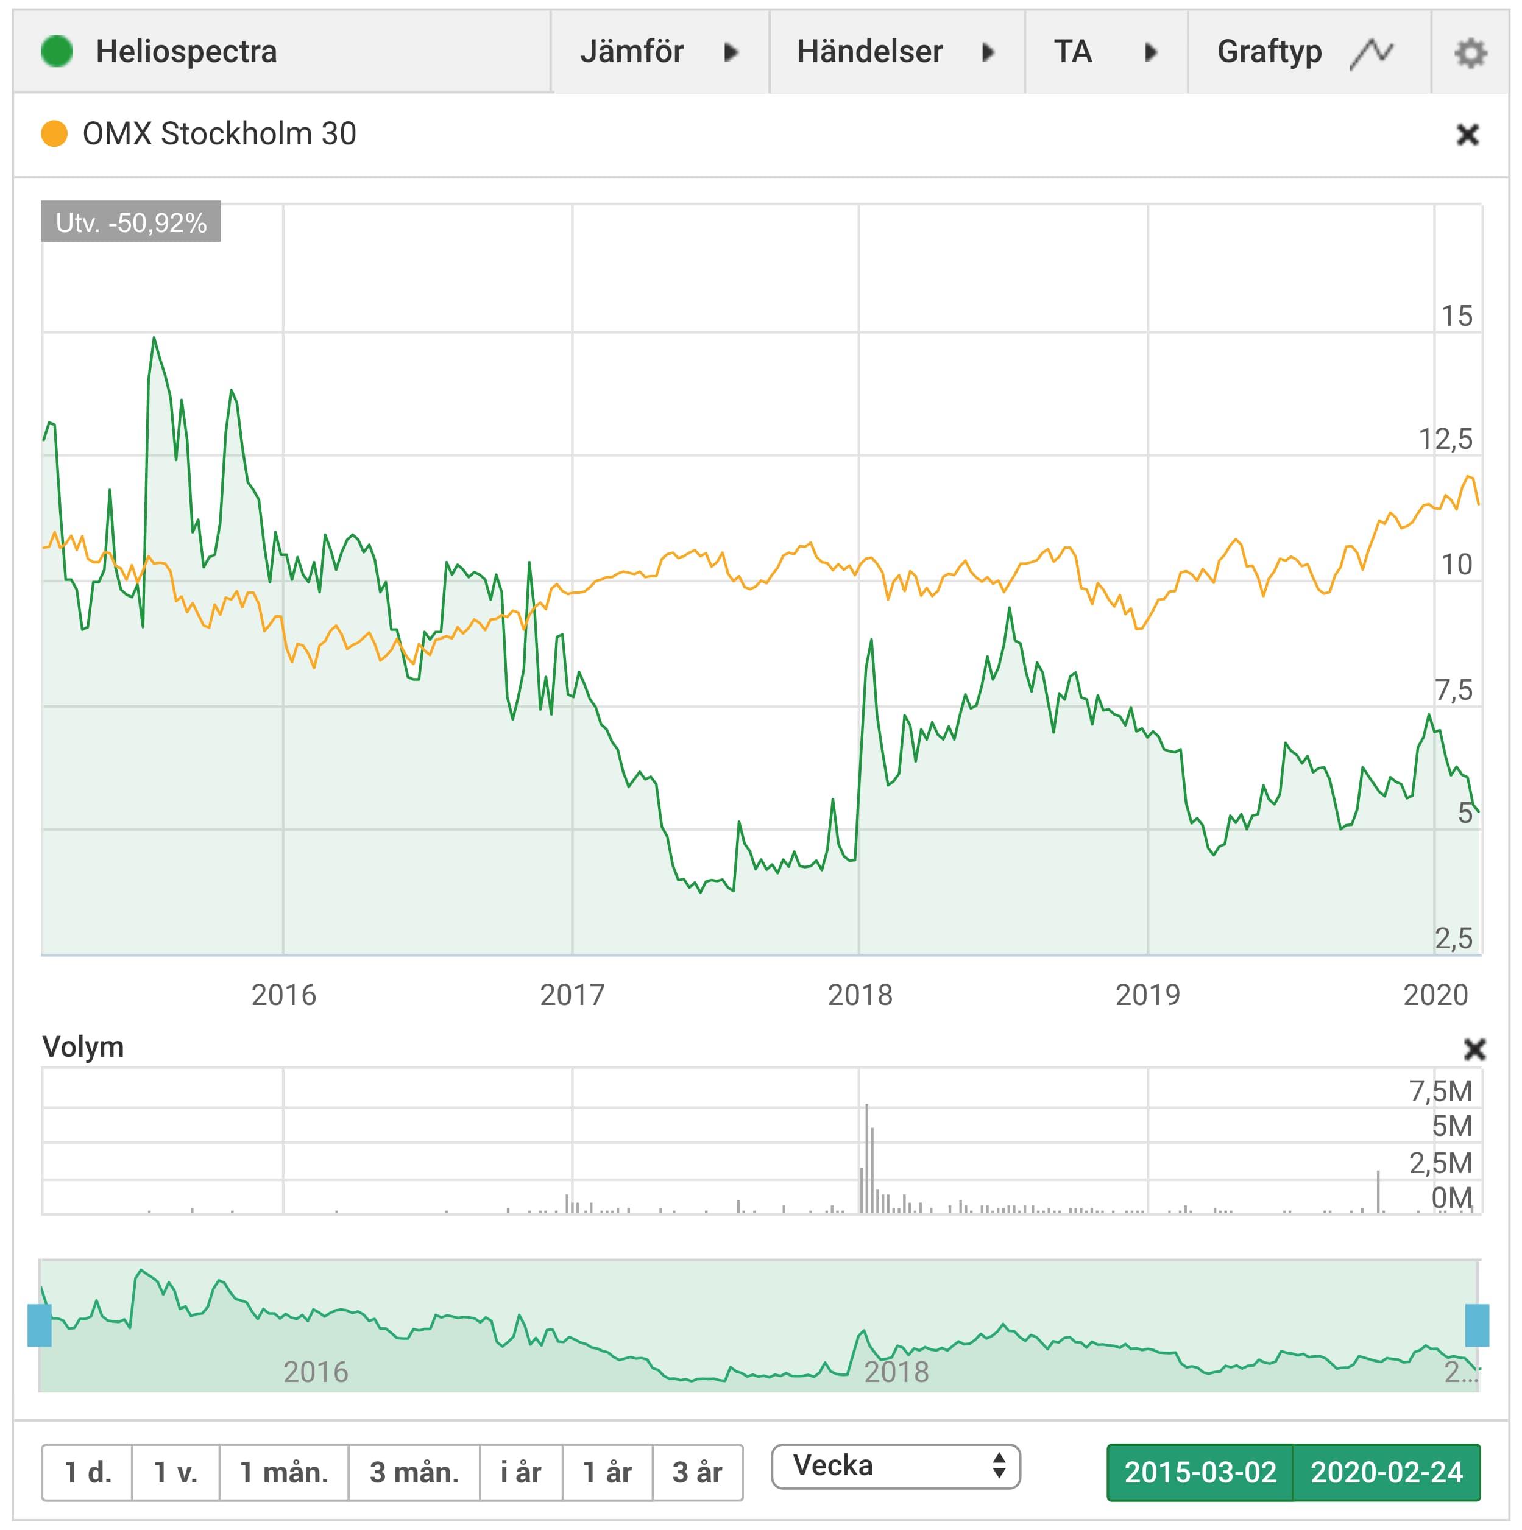1522x1530 pixels.
Task: Click the left blue range slider handle
Action: 40,1326
